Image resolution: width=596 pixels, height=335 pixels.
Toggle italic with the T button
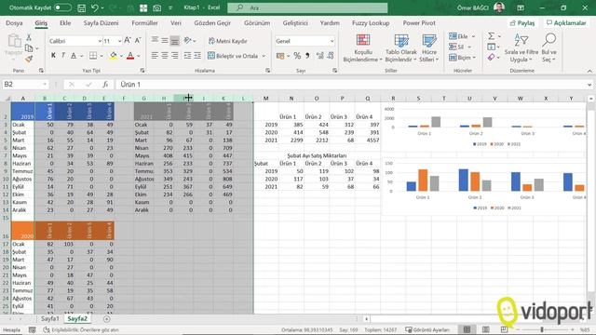pyautogui.click(x=63, y=56)
